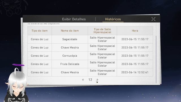Click the page number 12 indicator
The image size is (181, 102).
click(90, 80)
